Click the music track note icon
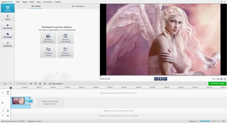Viewport: 227px width, 123px height. coord(3,111)
